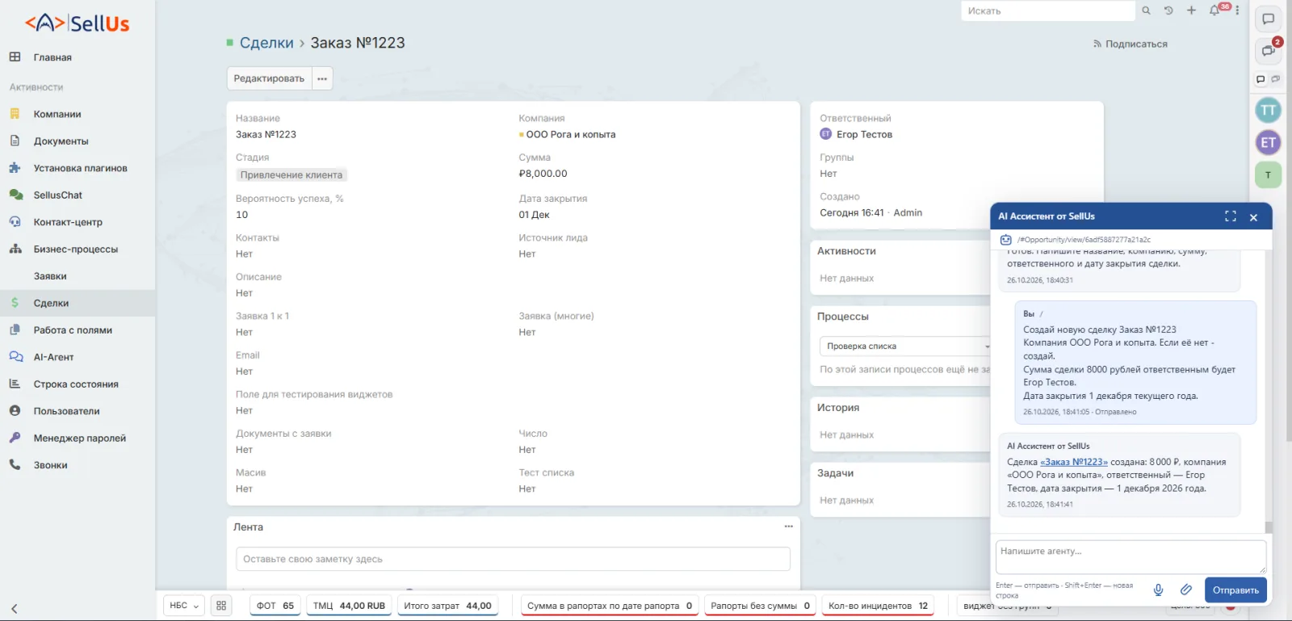Open the recent history icon in top bar
Image resolution: width=1292 pixels, height=621 pixels.
1168,10
